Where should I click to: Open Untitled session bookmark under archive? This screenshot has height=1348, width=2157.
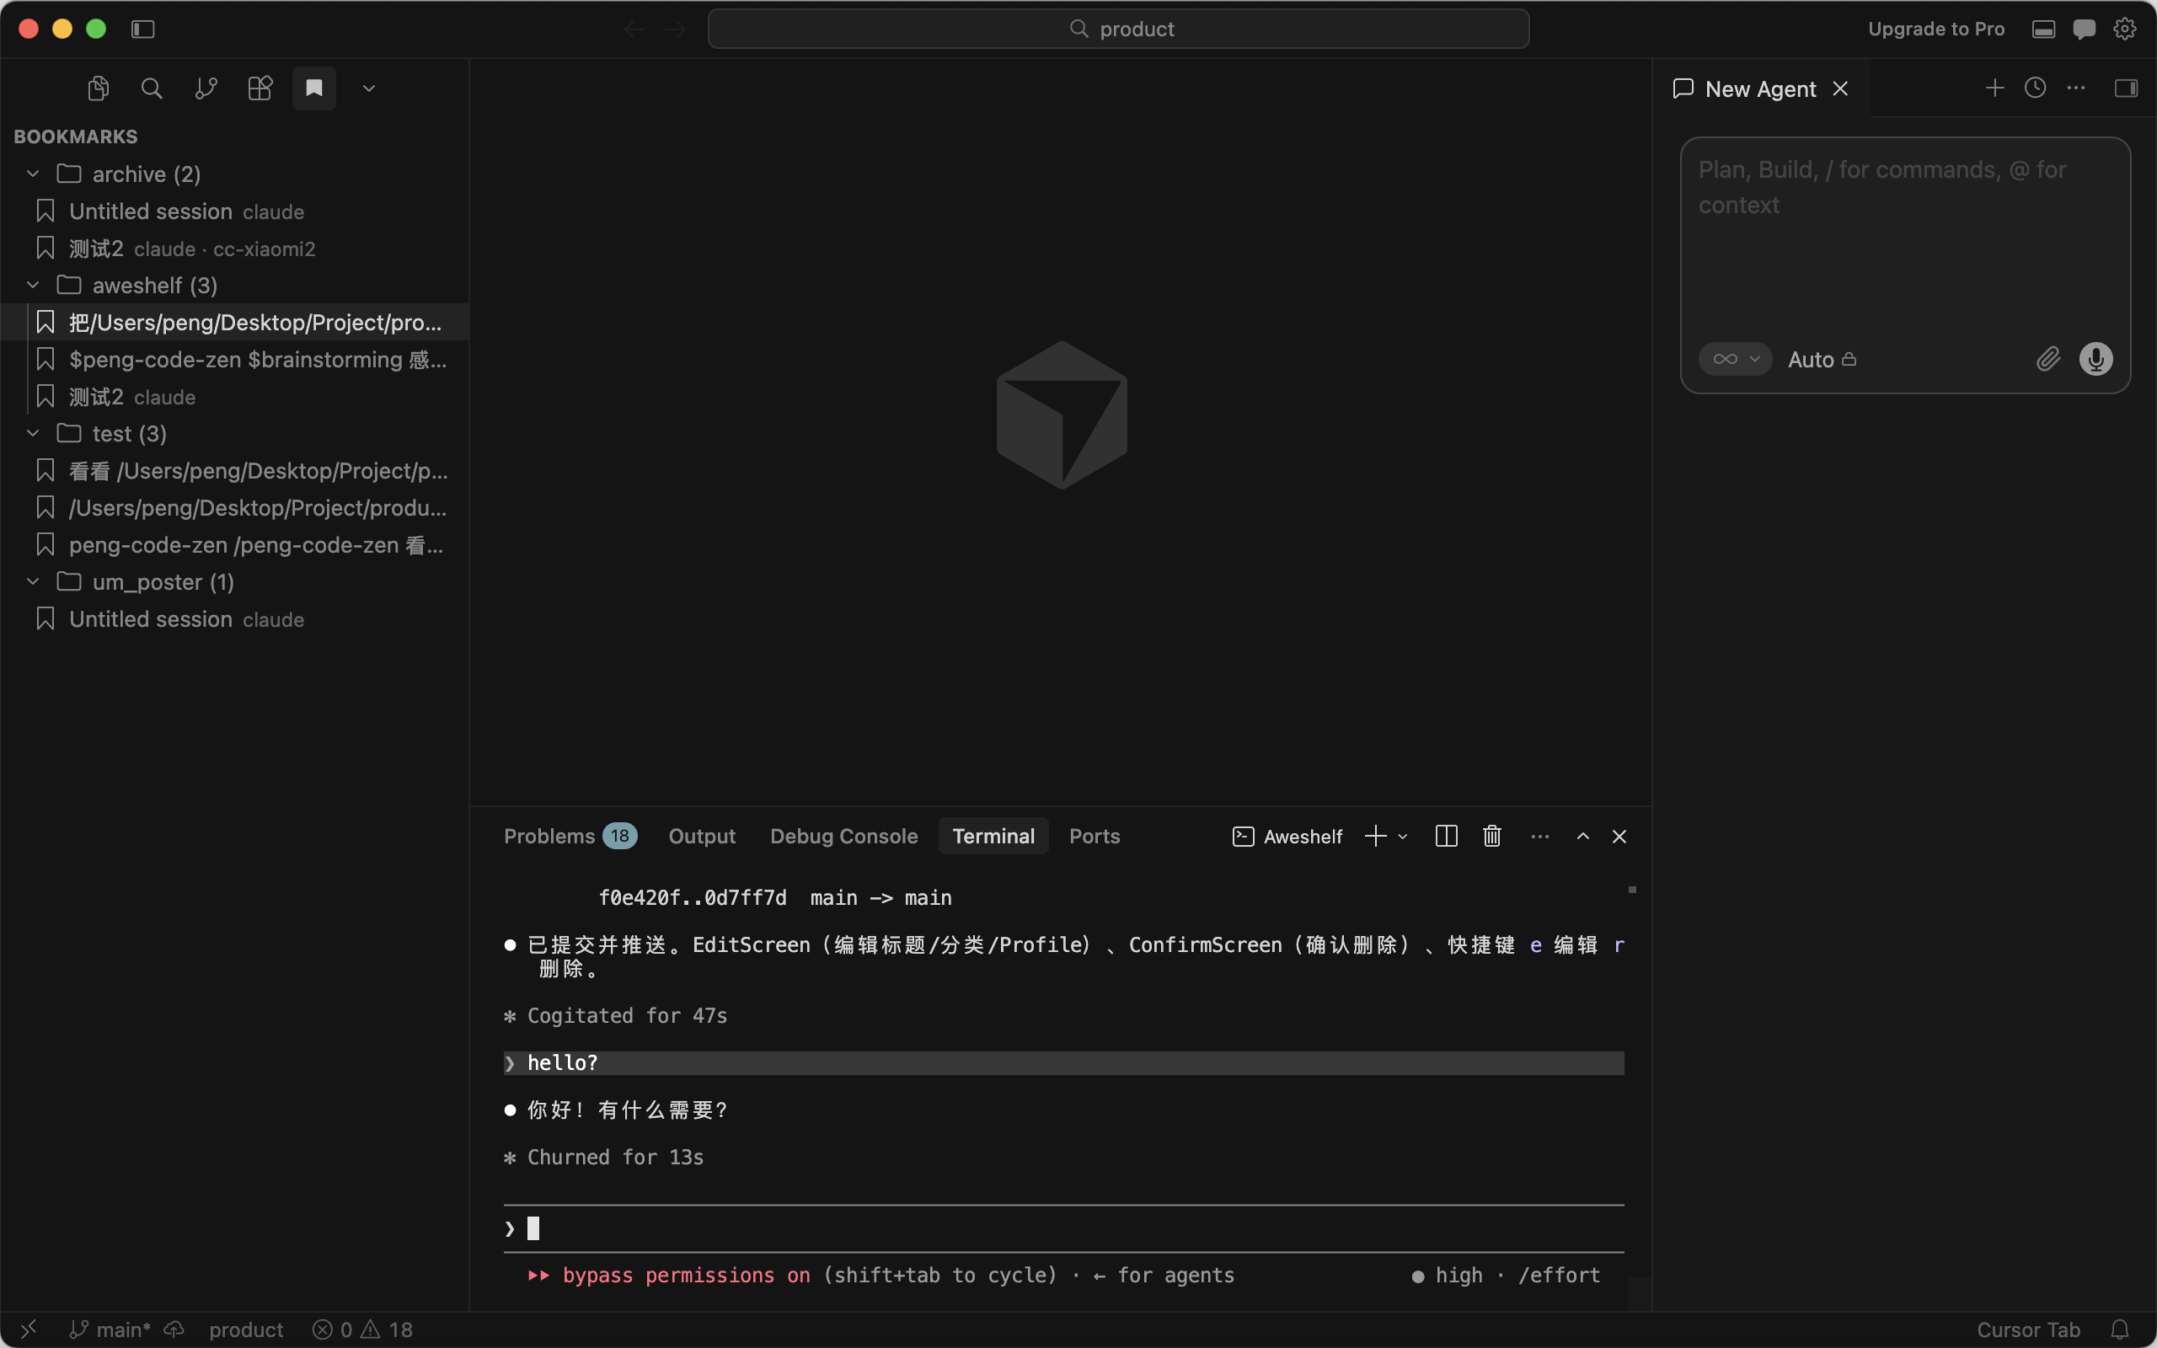coord(234,211)
